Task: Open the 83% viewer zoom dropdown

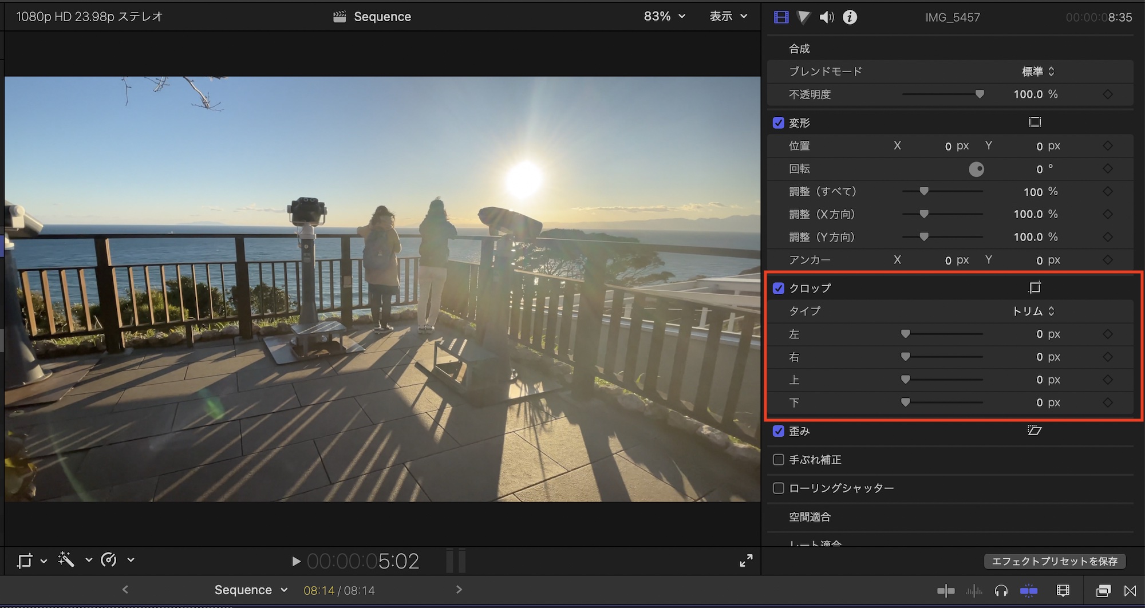Action: (x=665, y=17)
